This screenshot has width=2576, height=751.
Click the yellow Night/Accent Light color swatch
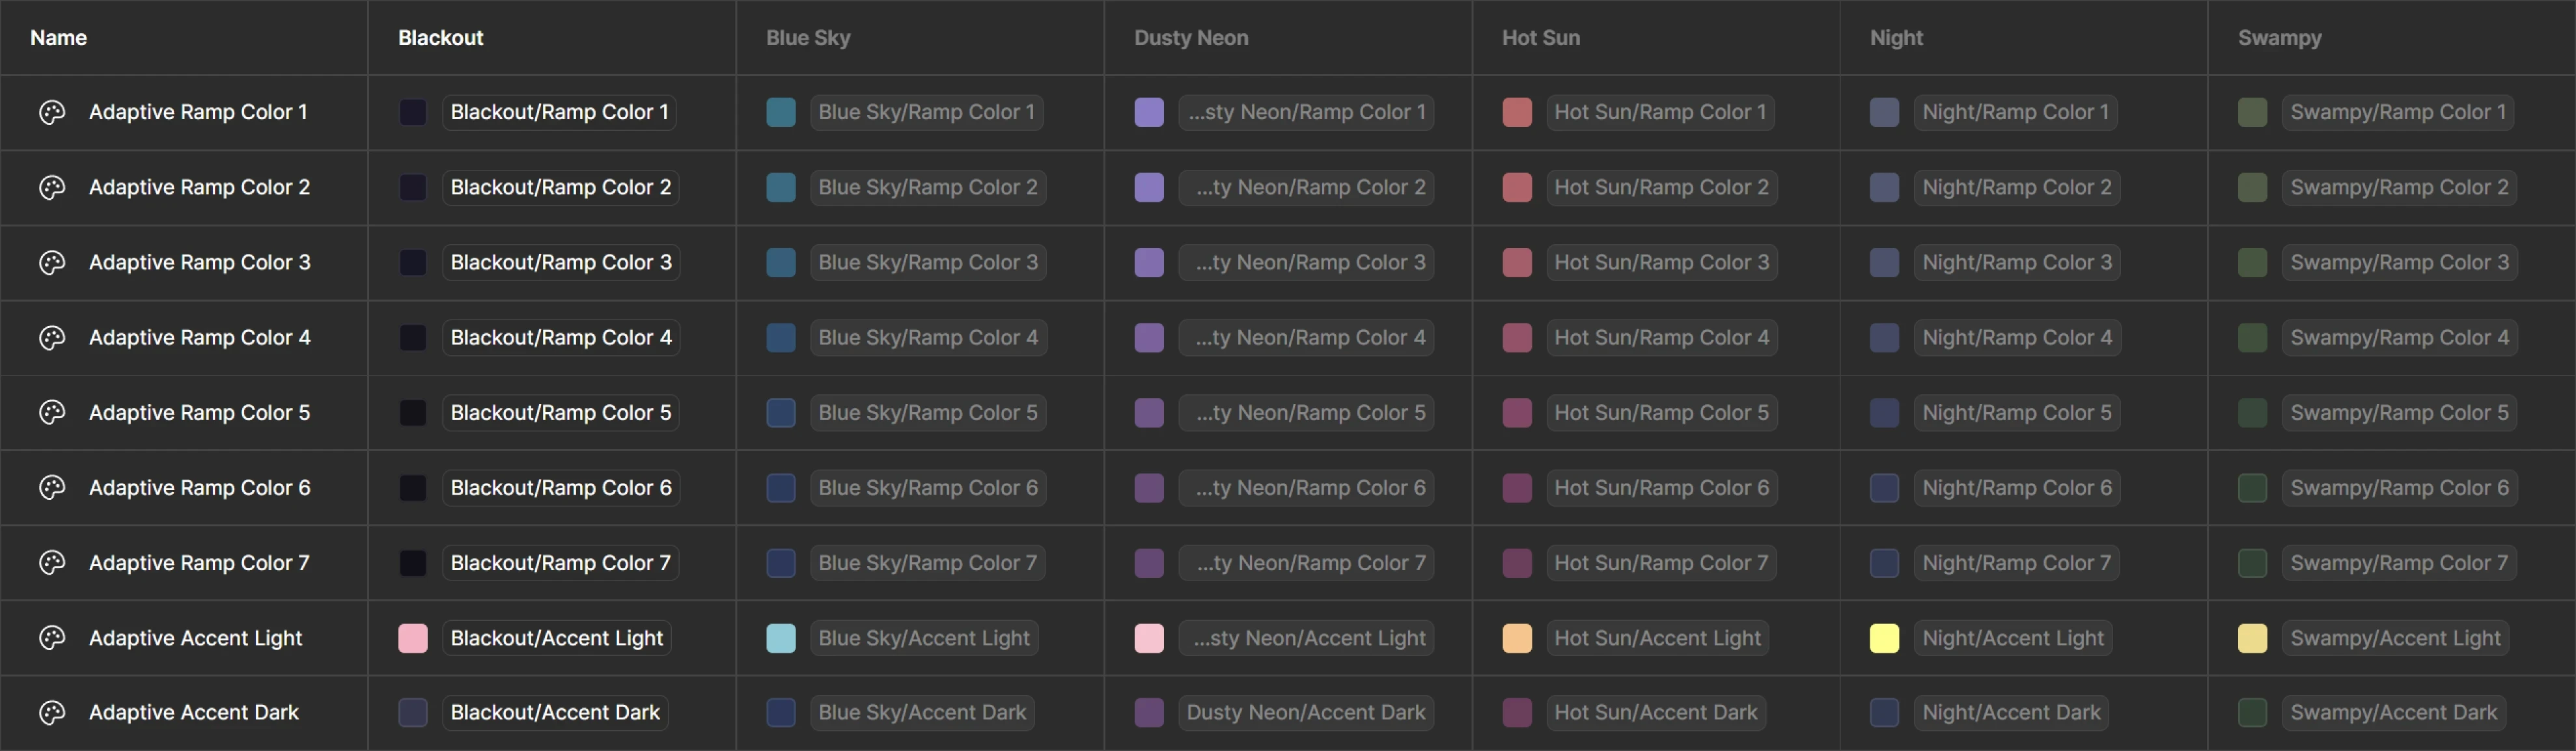pos(1884,638)
